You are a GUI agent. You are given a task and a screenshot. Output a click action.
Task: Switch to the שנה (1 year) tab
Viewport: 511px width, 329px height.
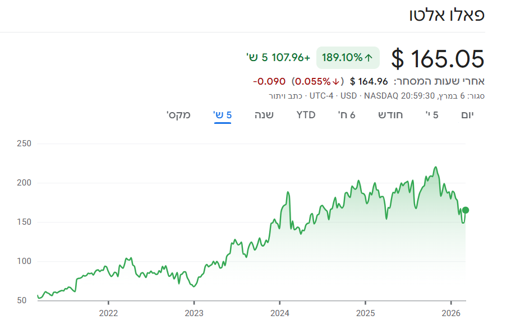264,115
